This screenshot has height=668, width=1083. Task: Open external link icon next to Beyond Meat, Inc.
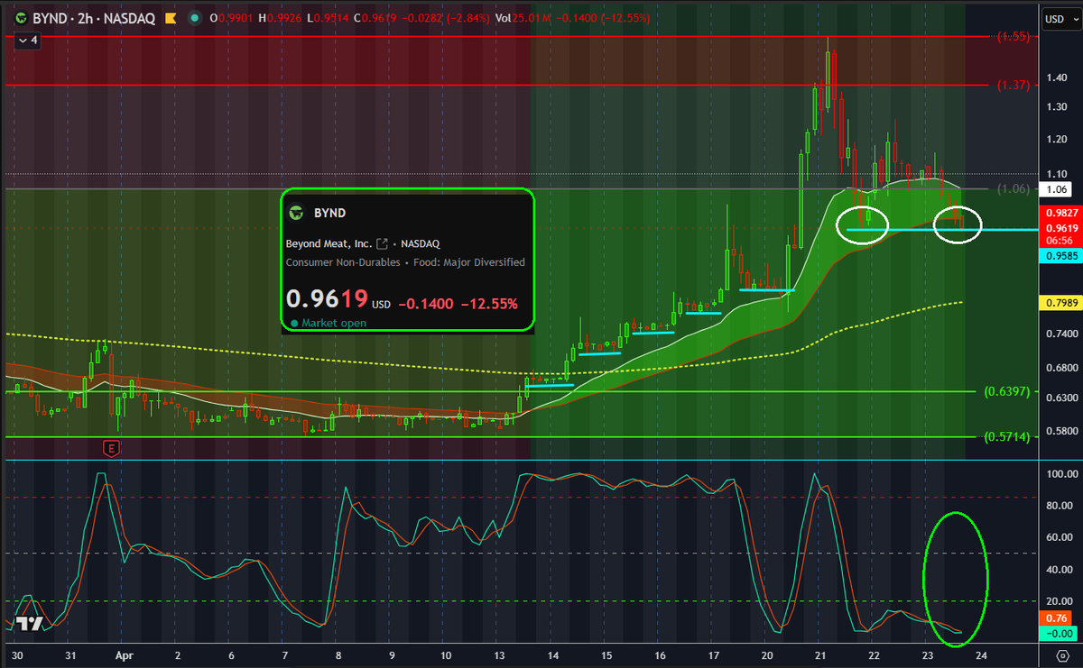(383, 243)
